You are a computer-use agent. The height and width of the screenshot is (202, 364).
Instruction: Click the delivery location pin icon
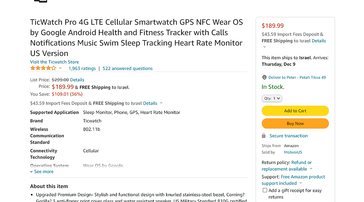[x=264, y=77]
